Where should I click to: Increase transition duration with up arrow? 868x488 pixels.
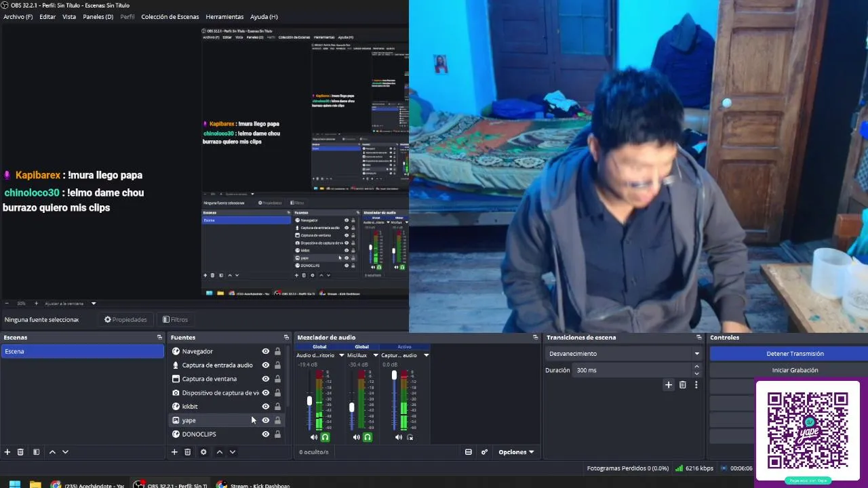pos(696,367)
